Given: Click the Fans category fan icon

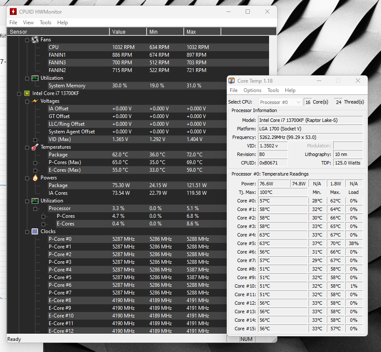Looking at the screenshot, I should [x=35, y=40].
